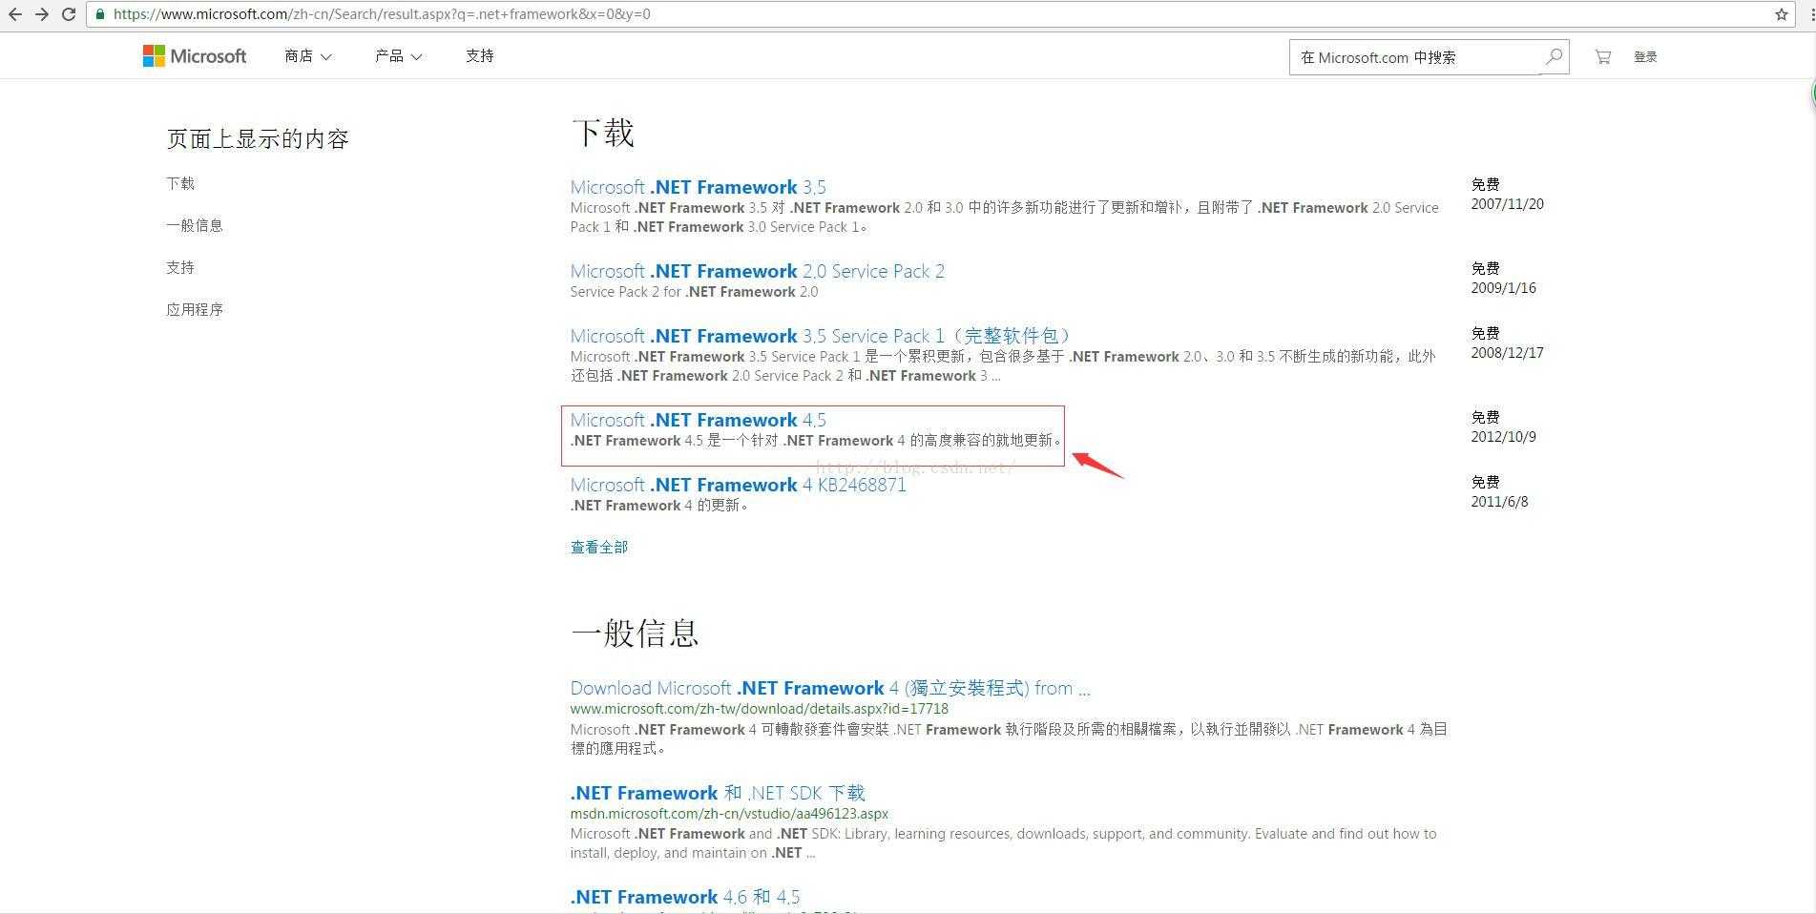Viewport: 1816px width, 914px height.
Task: Click the 登录 sign-in link
Action: [1645, 57]
